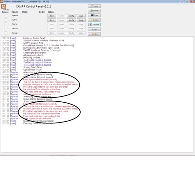The image size is (195, 179).
Task: Click the Mercury Start button
Action: click(52, 29)
